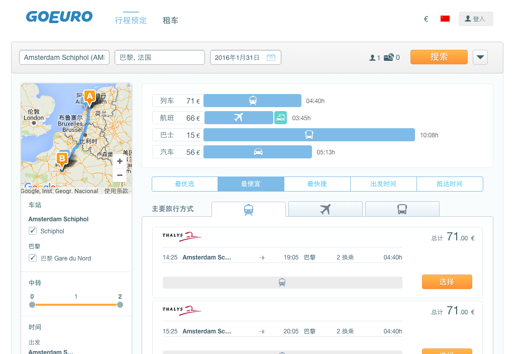This screenshot has width=527, height=354.
Task: Click the car icon in the 汽车 bar
Action: click(258, 152)
